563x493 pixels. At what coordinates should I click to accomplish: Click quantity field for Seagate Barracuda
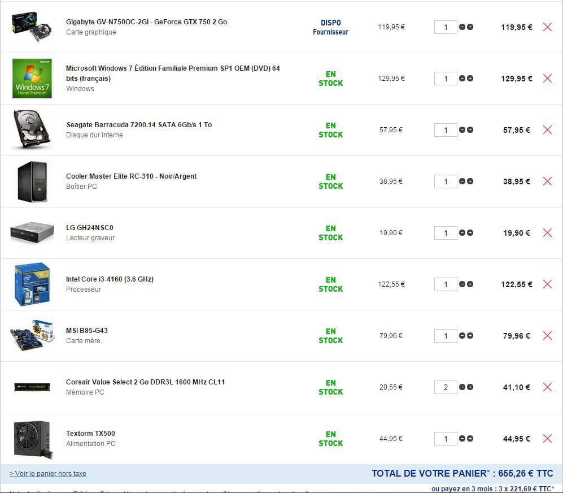pos(446,130)
